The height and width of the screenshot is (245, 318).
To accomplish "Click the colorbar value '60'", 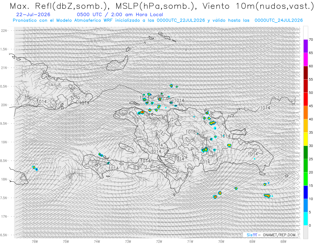I will (x=311, y=66).
